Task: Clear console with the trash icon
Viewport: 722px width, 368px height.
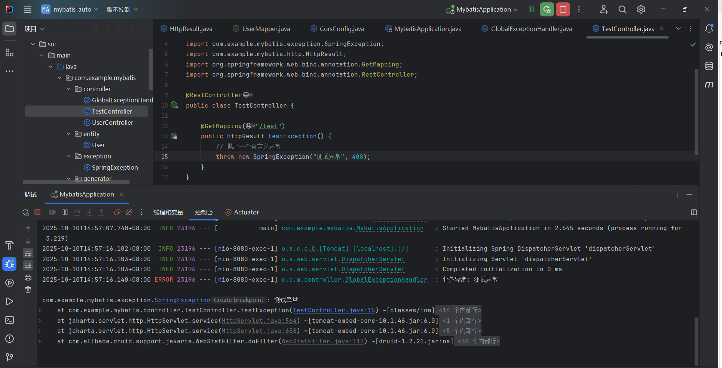Action: [28, 290]
